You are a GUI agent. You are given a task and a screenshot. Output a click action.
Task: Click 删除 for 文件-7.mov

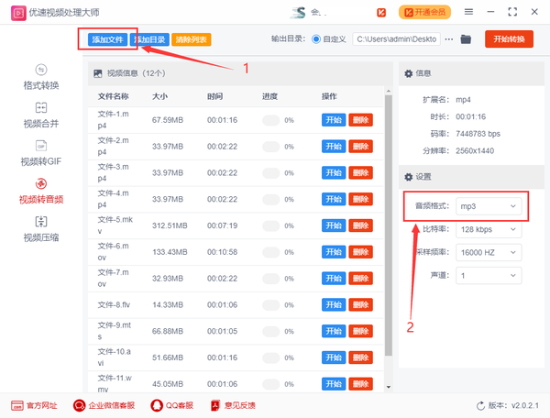[360, 279]
